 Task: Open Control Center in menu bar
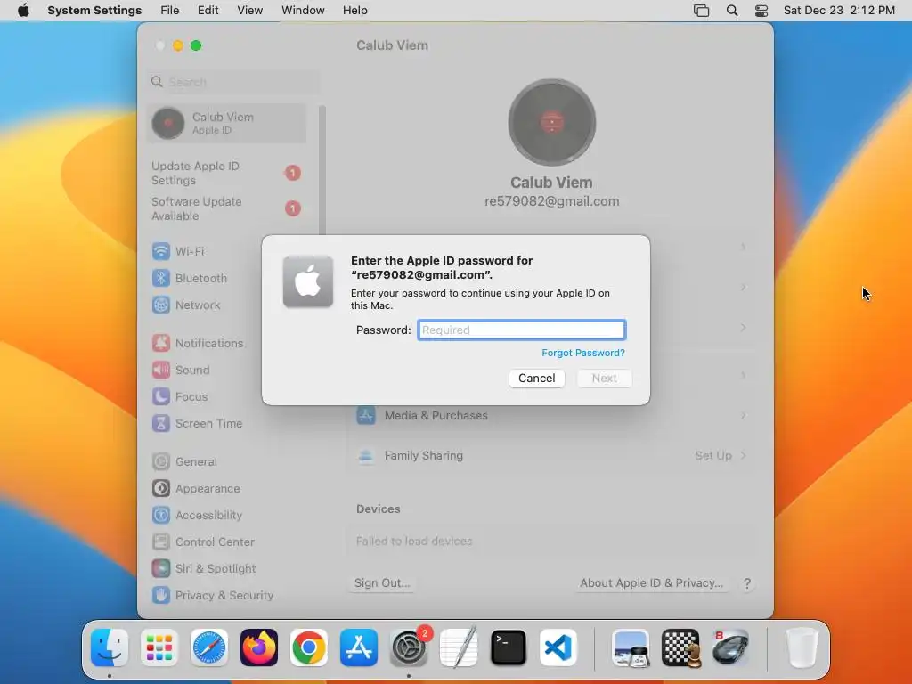click(761, 11)
